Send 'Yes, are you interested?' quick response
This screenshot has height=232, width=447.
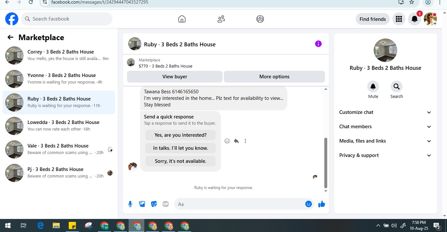181,135
